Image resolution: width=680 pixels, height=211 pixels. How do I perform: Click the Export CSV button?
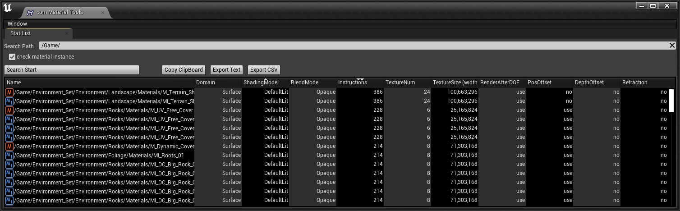point(264,70)
